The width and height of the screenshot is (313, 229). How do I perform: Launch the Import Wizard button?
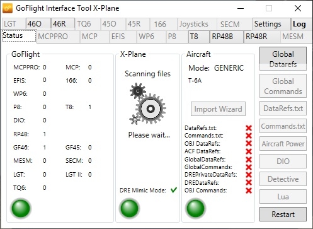[x=218, y=109]
